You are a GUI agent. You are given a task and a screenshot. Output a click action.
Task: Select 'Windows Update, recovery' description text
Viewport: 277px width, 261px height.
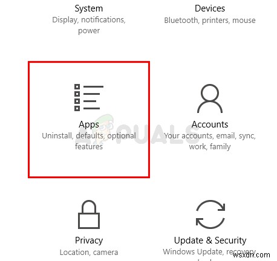coord(209,252)
